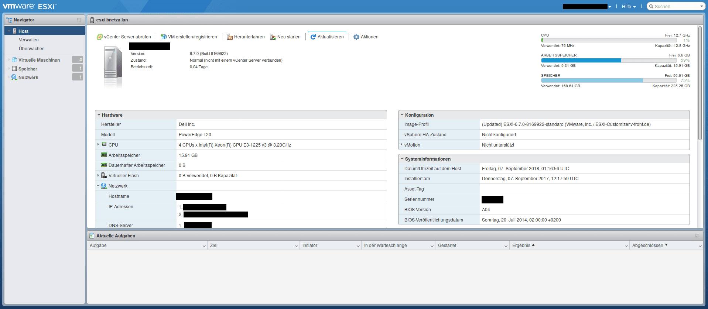The image size is (708, 309).
Task: Open the Initiator column menu
Action: pyautogui.click(x=358, y=246)
